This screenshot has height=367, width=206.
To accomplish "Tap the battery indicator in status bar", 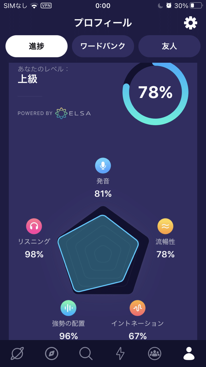I will (196, 6).
